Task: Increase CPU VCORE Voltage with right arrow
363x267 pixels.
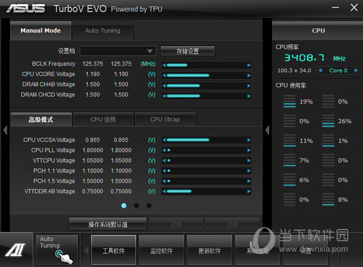Action: [x=249, y=75]
